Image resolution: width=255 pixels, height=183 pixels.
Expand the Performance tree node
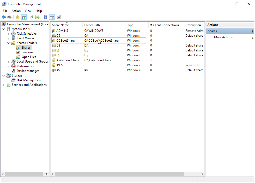8,66
